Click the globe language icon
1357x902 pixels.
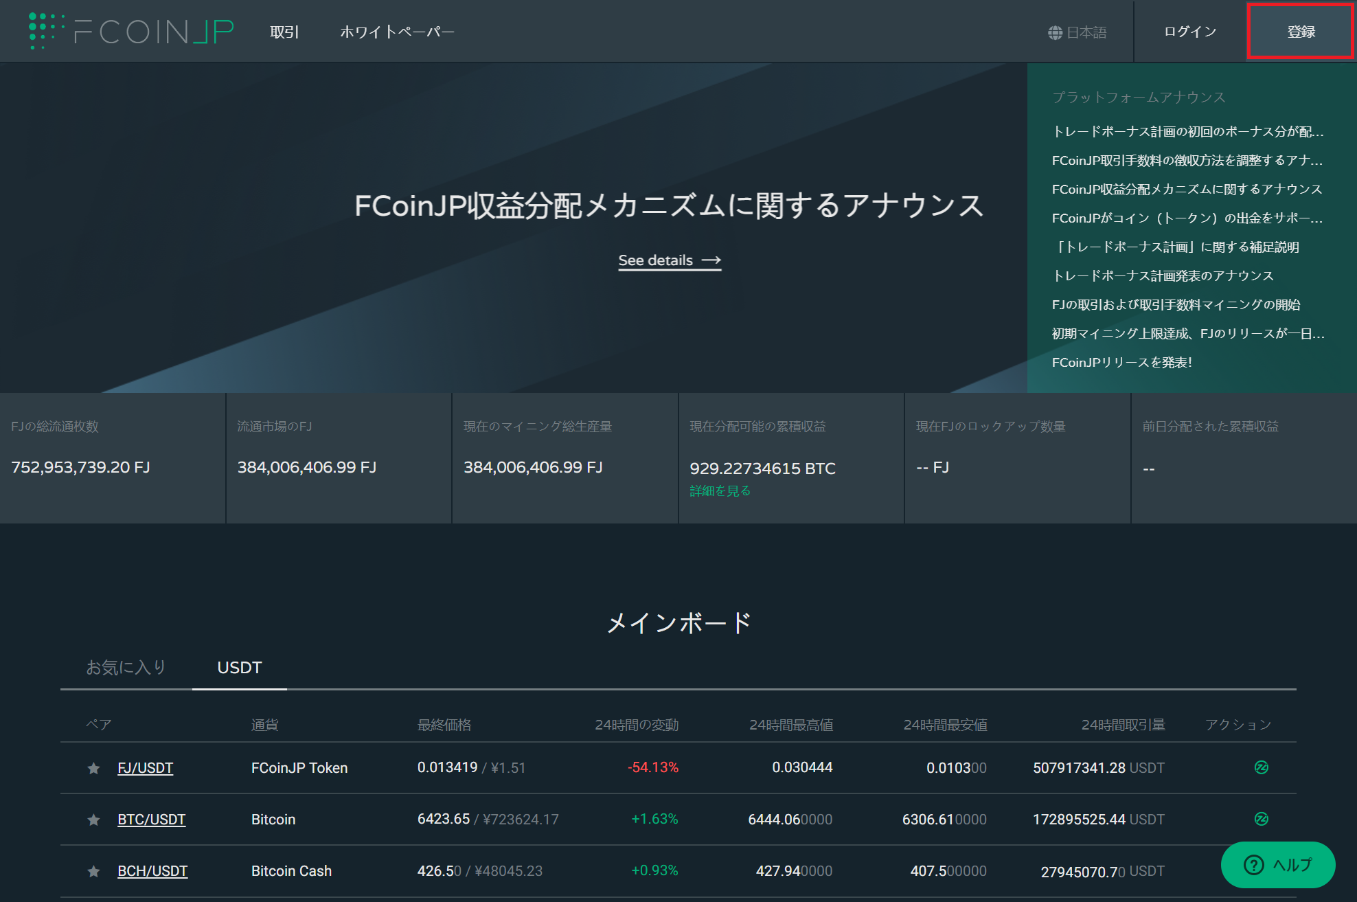point(1055,32)
